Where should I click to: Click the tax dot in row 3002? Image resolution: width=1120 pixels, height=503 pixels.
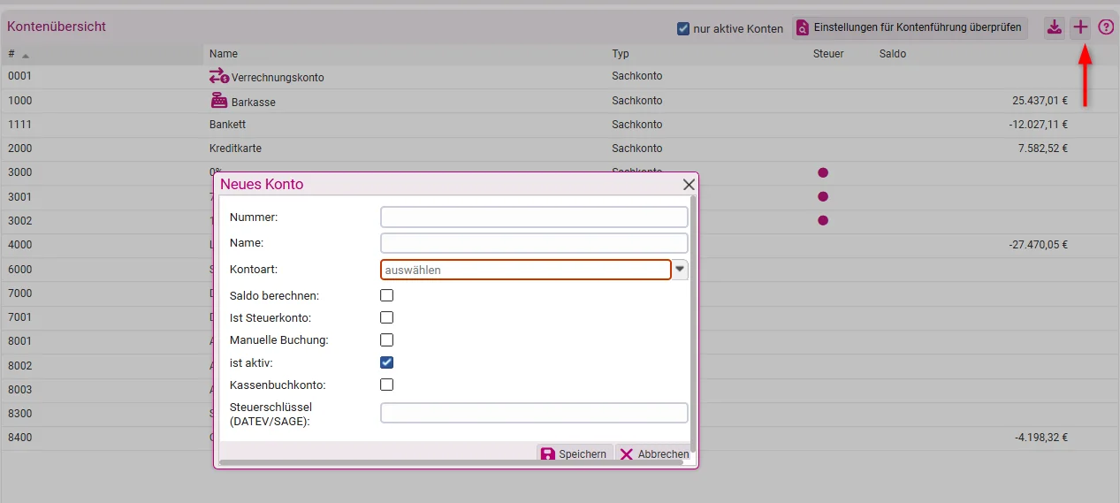823,220
